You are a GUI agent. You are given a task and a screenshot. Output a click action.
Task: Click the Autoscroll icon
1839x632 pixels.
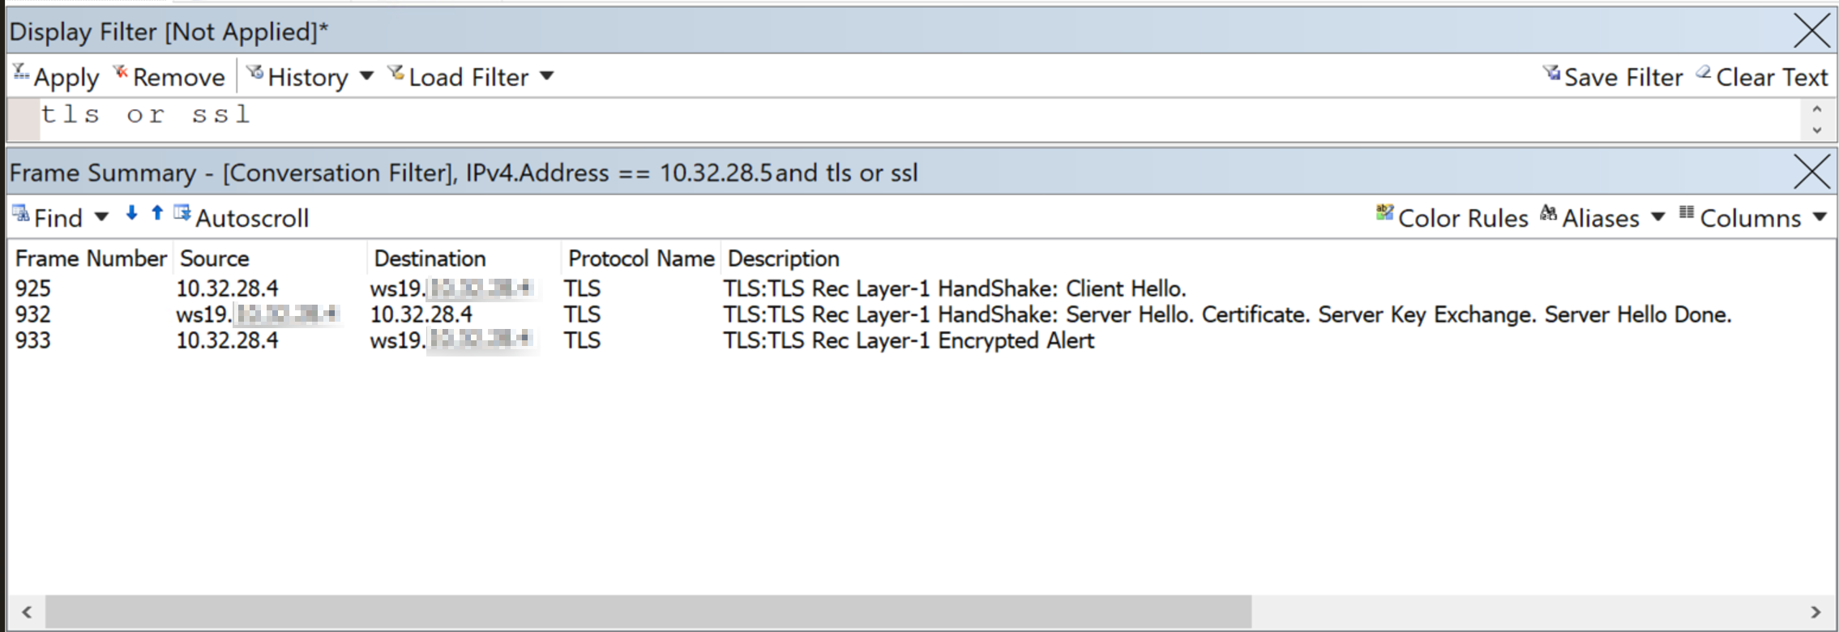tap(182, 213)
